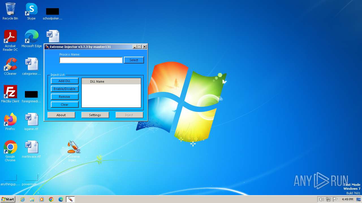Select the categoriesr document icon
The width and height of the screenshot is (362, 203).
coord(31,67)
